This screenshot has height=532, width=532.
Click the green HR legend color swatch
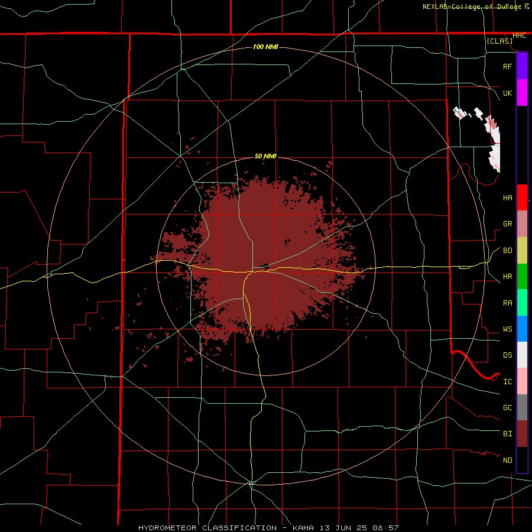[x=522, y=277]
